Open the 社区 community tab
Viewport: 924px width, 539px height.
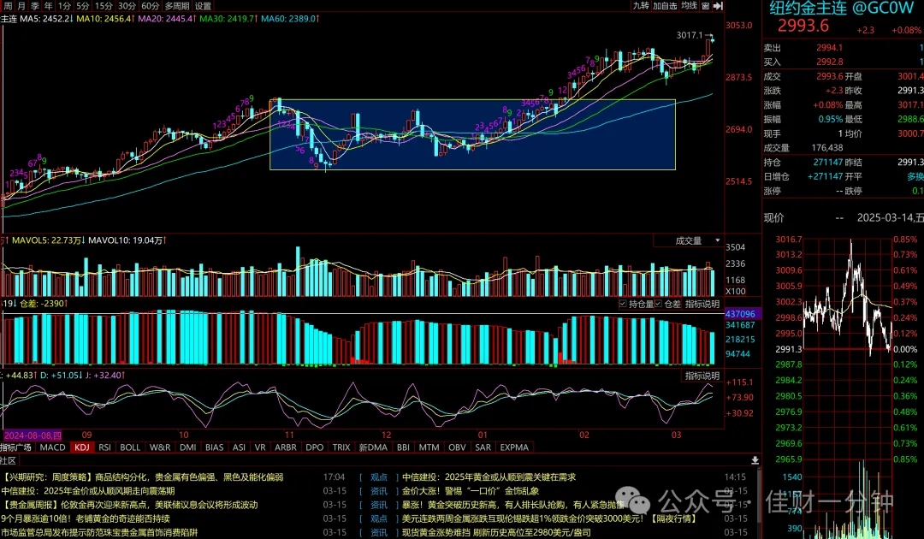pyautogui.click(x=9, y=460)
